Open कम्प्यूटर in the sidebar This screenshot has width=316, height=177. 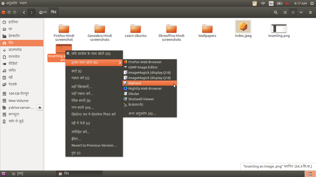[22, 114]
